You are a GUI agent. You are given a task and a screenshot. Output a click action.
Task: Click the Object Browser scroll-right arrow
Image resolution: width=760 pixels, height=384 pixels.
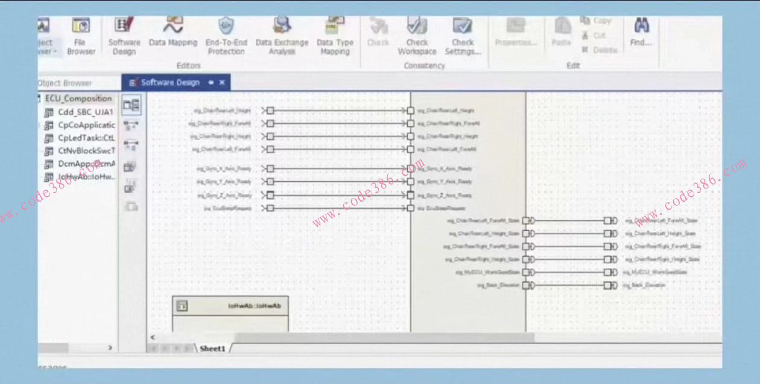click(x=110, y=348)
